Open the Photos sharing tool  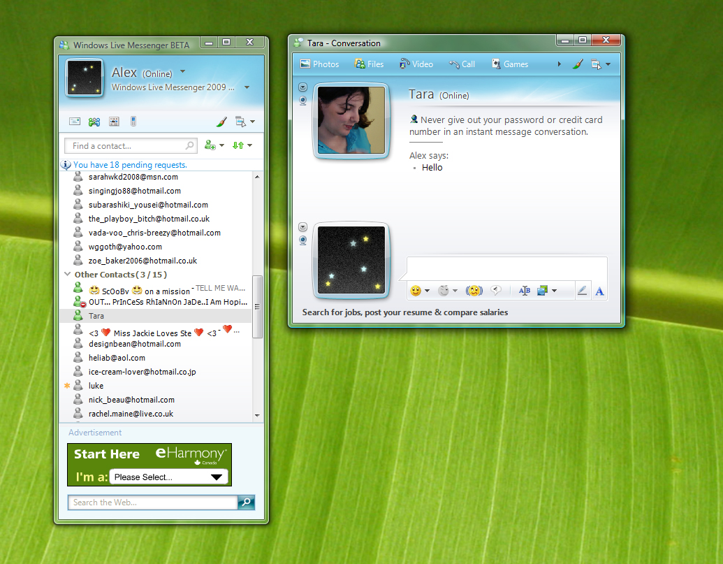319,64
